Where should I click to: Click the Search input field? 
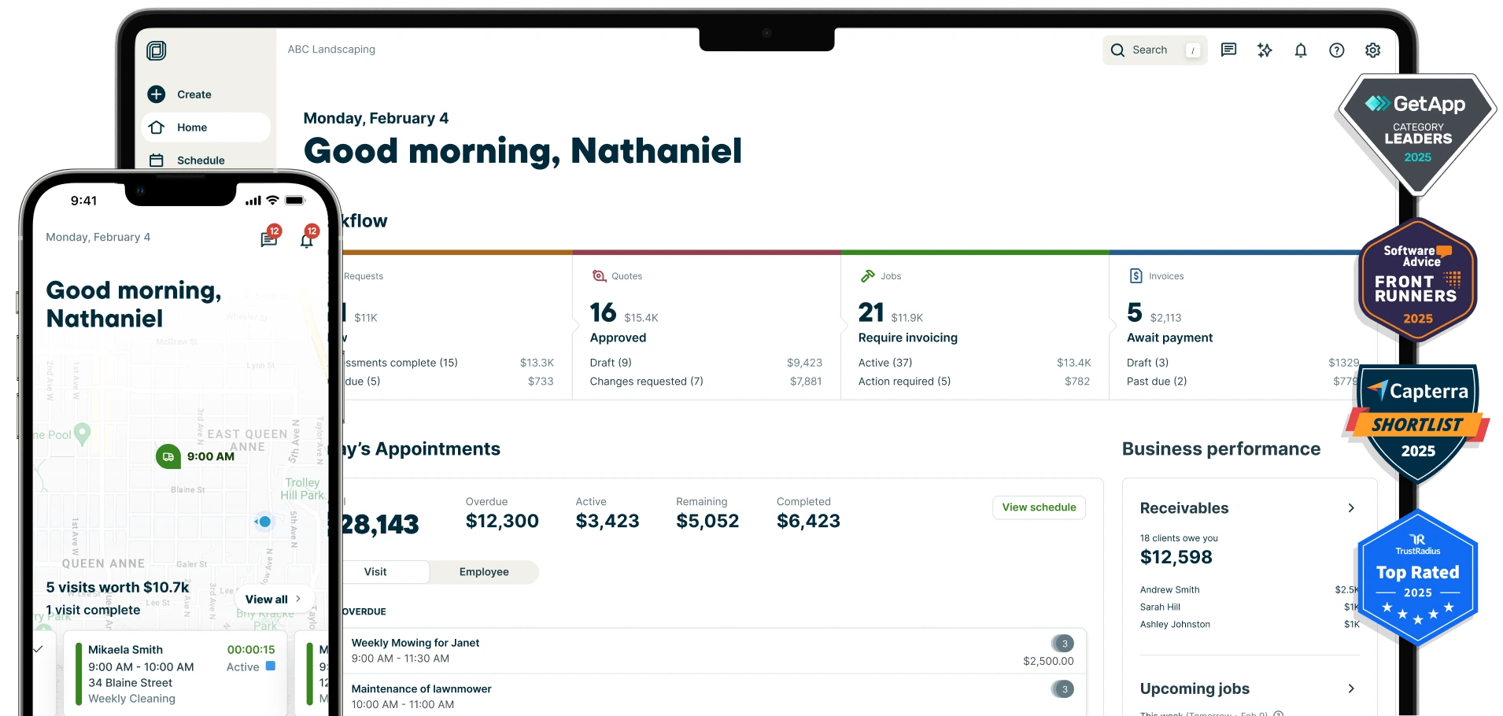[1153, 50]
